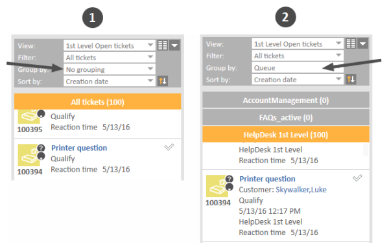This screenshot has width=389, height=250.
Task: Click the list layout icon in panel 2
Action: (351, 43)
